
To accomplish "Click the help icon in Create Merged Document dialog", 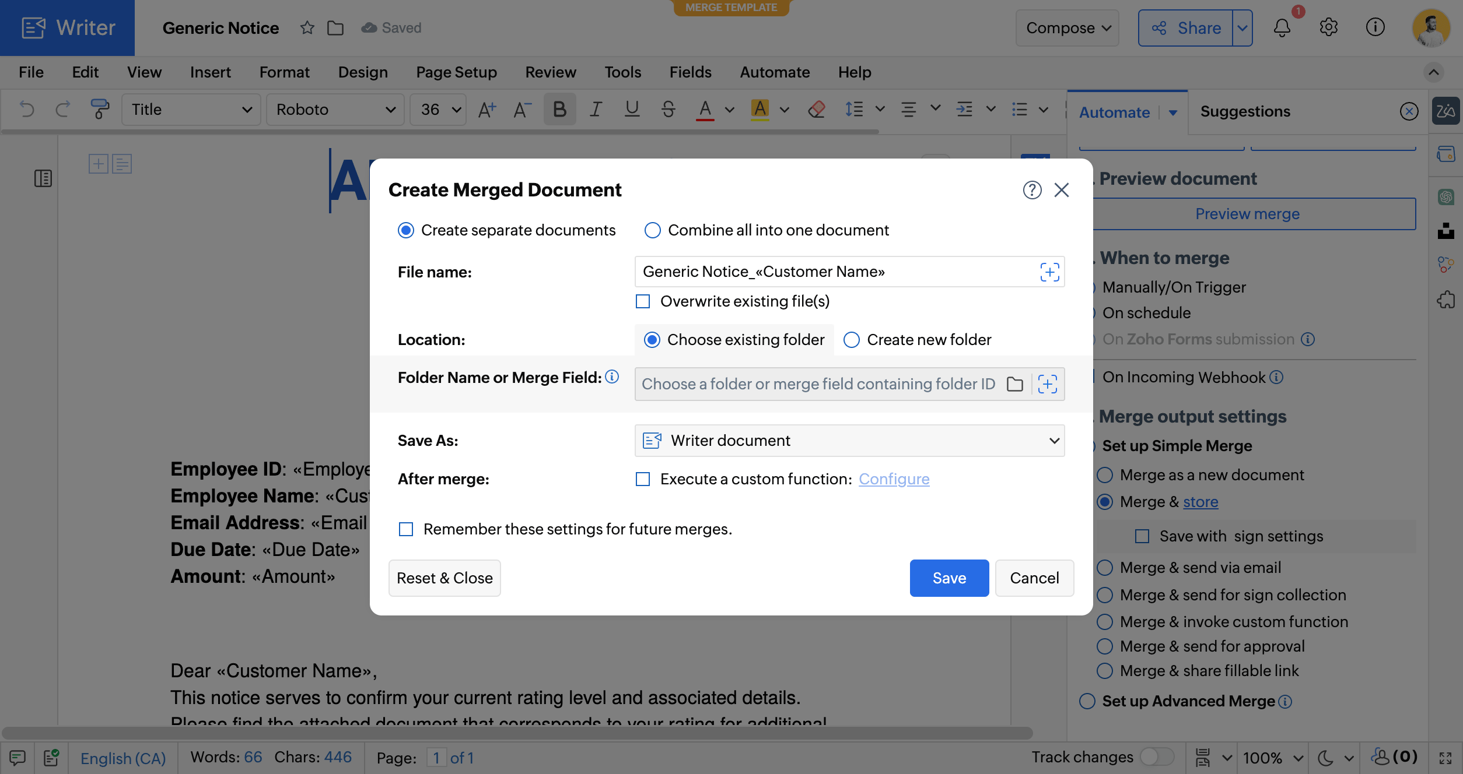I will pyautogui.click(x=1032, y=190).
